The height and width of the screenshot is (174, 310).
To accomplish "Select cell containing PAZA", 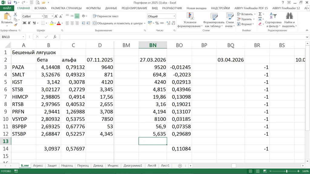I will coord(24,67).
